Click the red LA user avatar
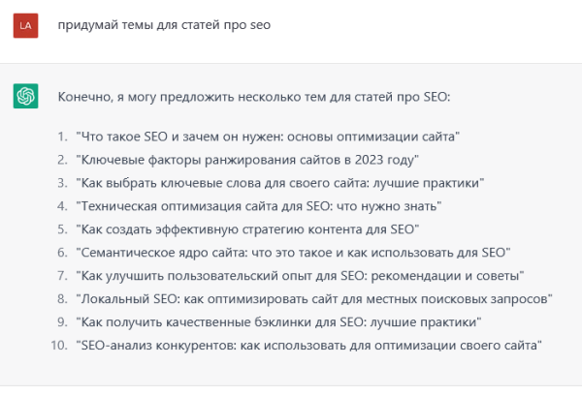Screen dimensions: 582x396 (26, 26)
